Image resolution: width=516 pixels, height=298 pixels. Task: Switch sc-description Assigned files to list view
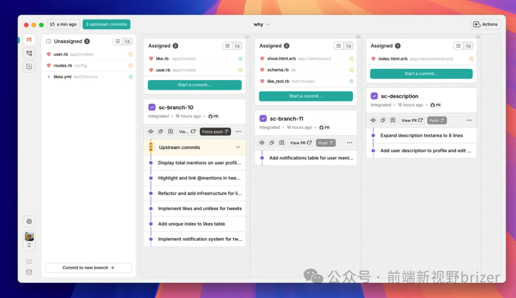[x=458, y=46]
